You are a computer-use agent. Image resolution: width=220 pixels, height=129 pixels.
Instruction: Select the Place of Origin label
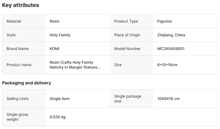click(x=127, y=35)
